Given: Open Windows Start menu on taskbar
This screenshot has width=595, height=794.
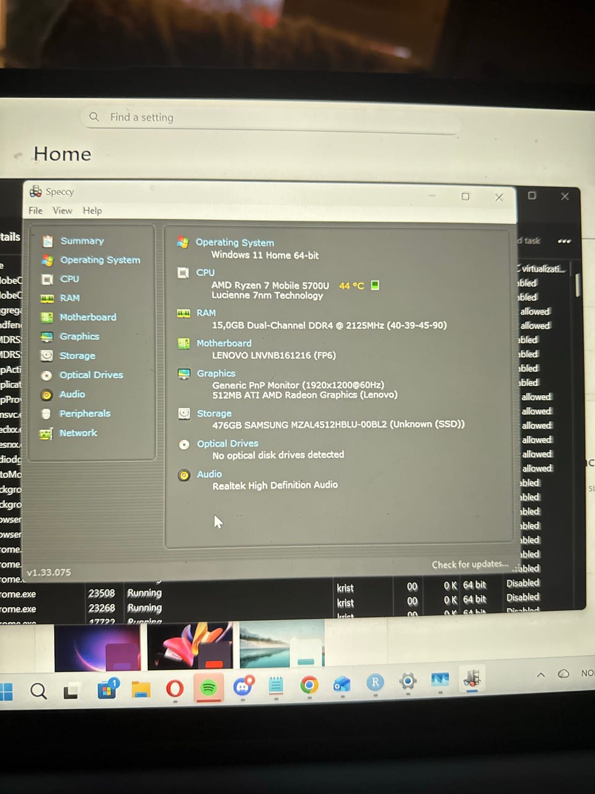Looking at the screenshot, I should coord(6,691).
